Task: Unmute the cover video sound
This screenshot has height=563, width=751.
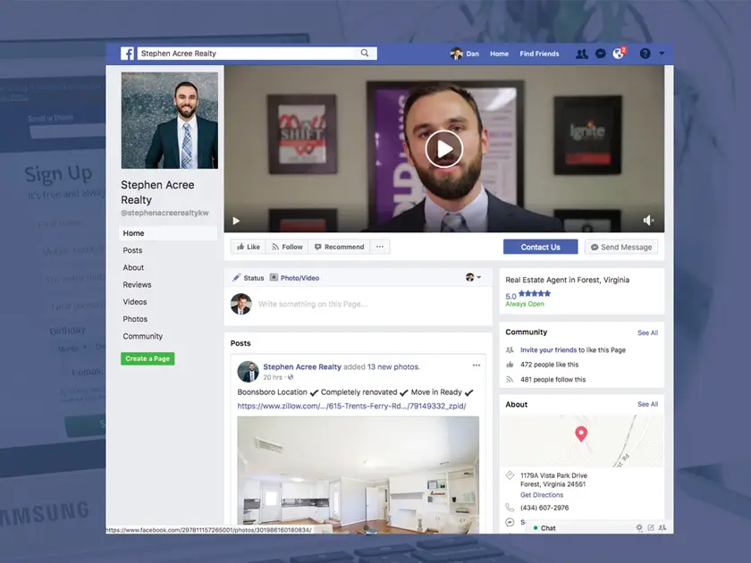Action: (x=649, y=221)
